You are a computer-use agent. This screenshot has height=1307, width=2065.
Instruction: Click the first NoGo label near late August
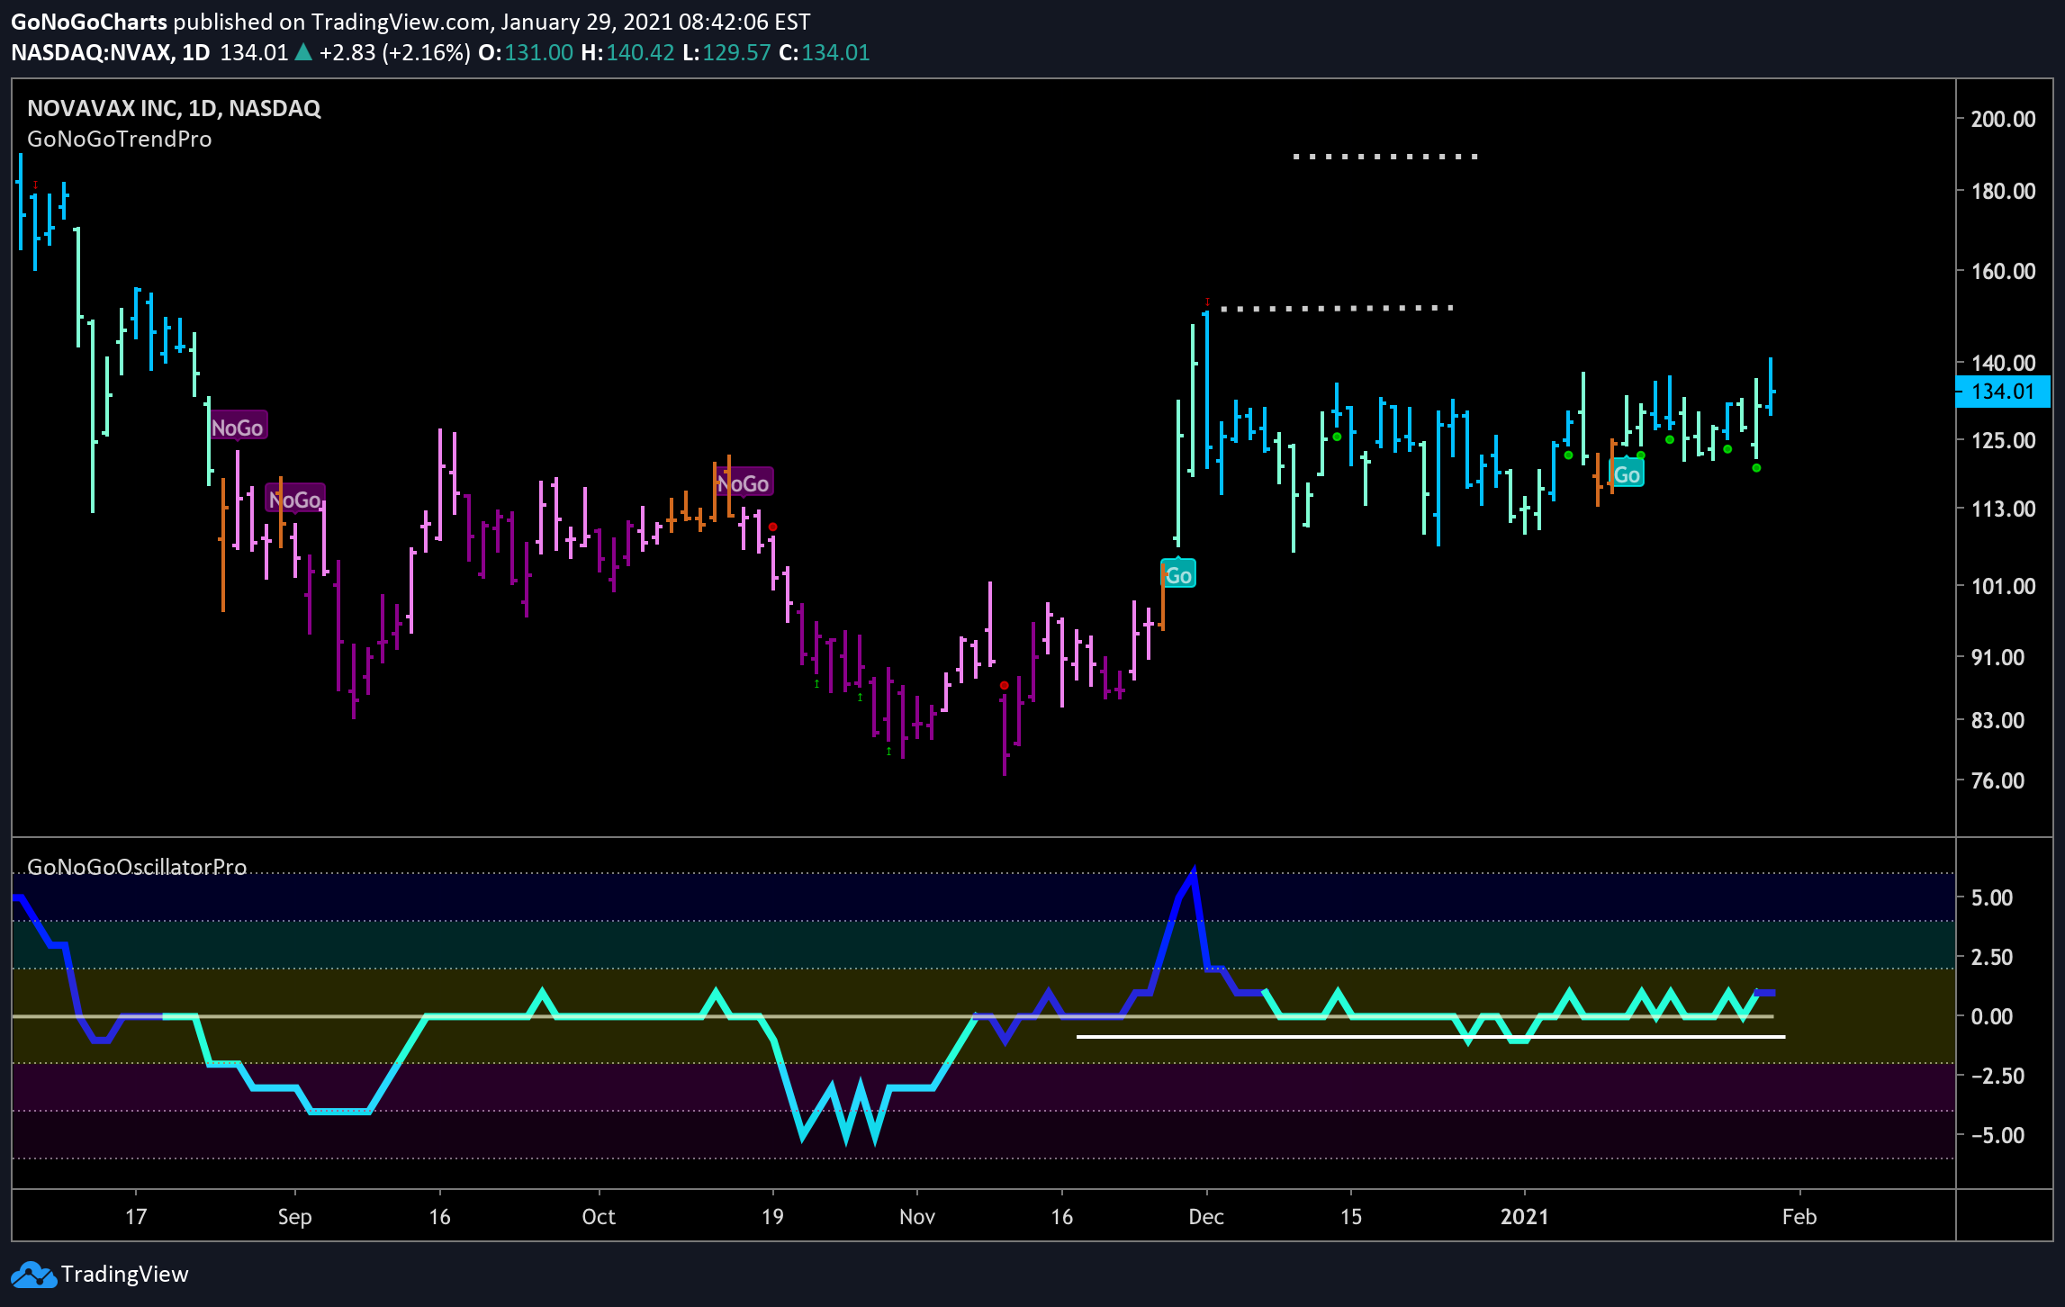click(238, 428)
